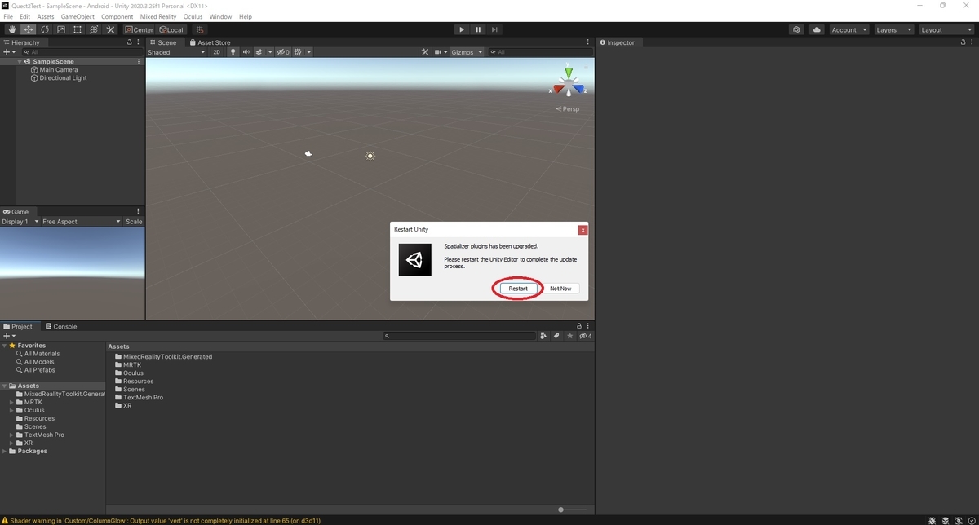Click the Restart button

[x=518, y=289]
